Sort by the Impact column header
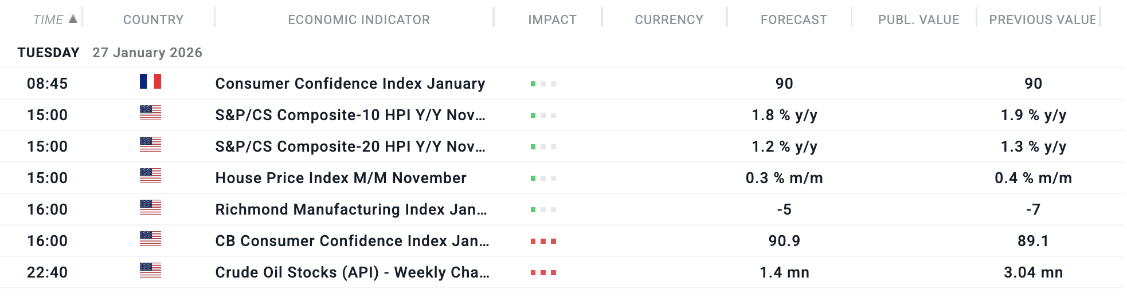Image resolution: width=1127 pixels, height=301 pixels. pyautogui.click(x=552, y=20)
